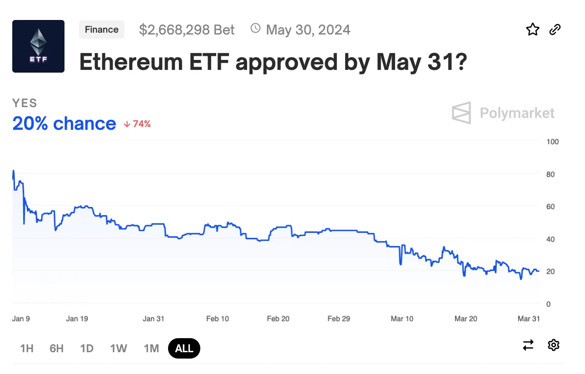Image resolution: width=585 pixels, height=374 pixels.
Task: Click the Polymarket logo watermark
Action: click(503, 113)
